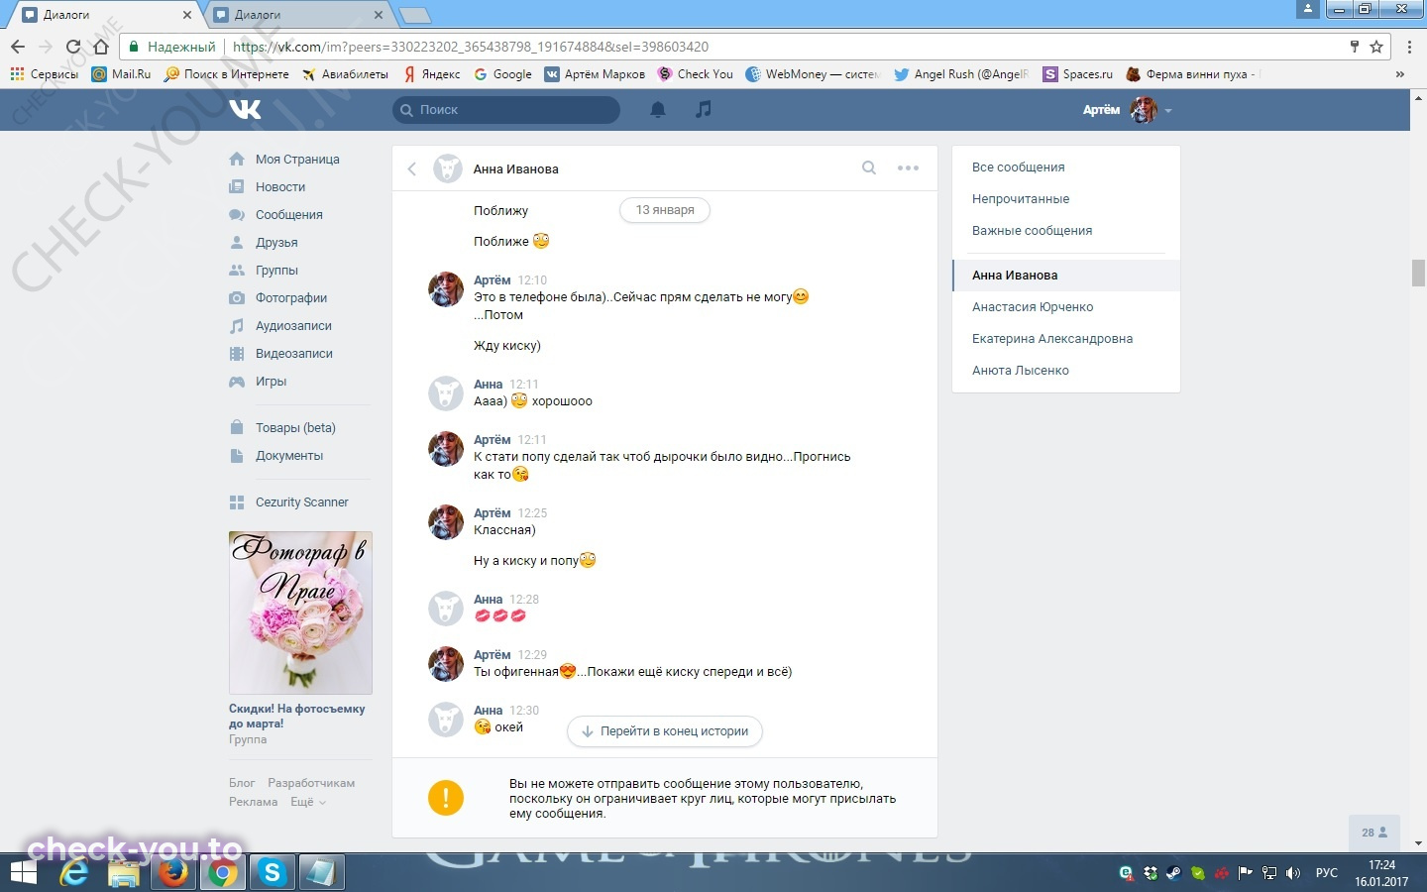Open the Авиабилеты bookmark
This screenshot has height=892, width=1427.
click(345, 74)
